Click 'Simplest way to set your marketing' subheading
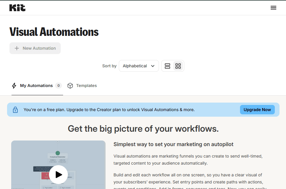The image size is (286, 189). [x=173, y=144]
